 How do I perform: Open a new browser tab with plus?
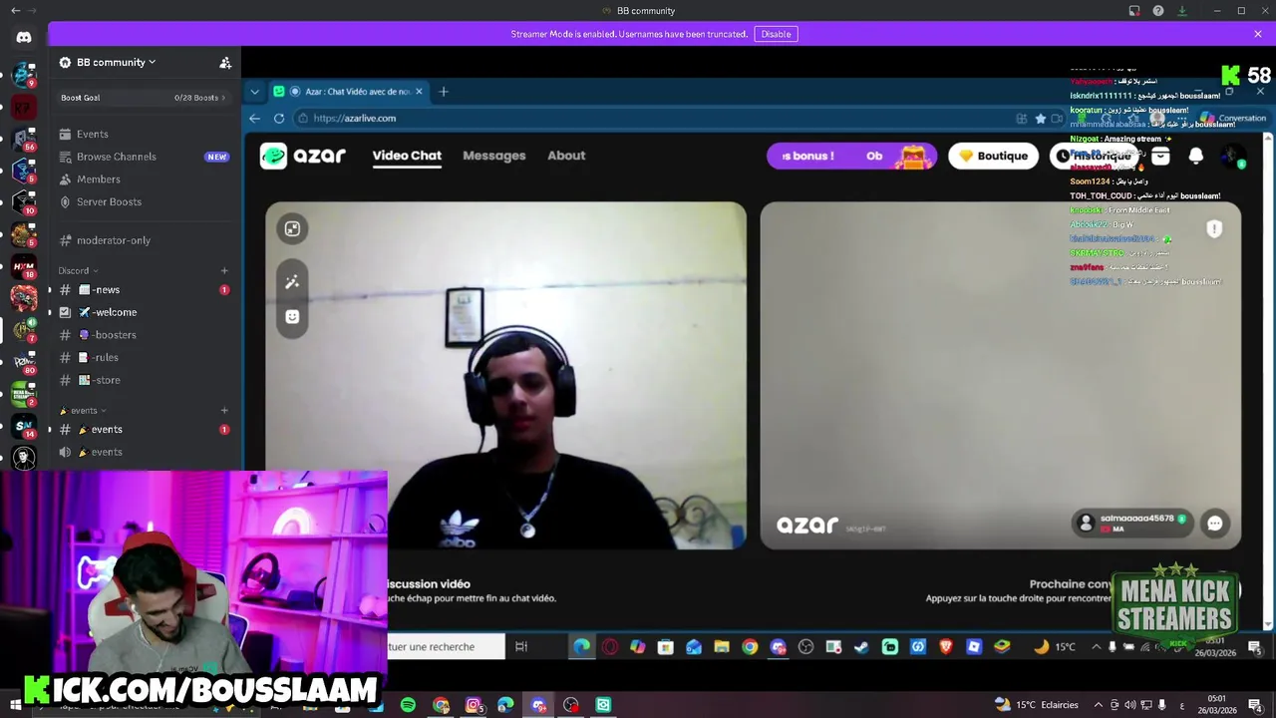444,92
